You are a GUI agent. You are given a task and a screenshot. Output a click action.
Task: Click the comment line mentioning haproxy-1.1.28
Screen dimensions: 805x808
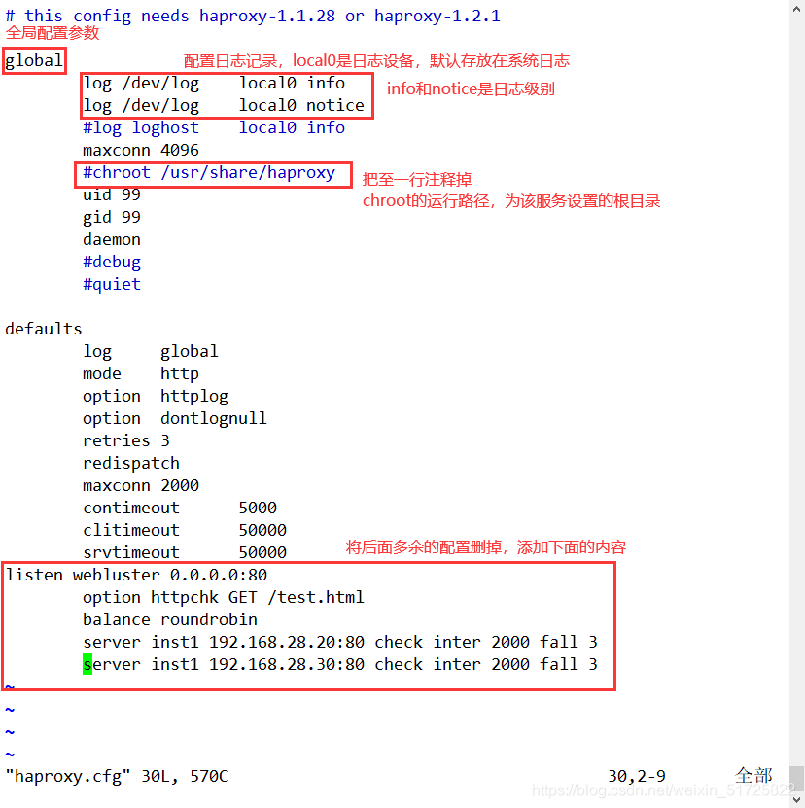(253, 16)
